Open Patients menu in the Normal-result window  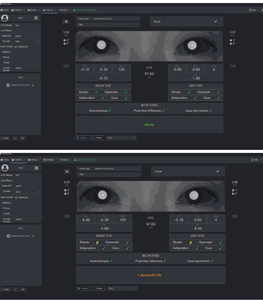(x=17, y=10)
